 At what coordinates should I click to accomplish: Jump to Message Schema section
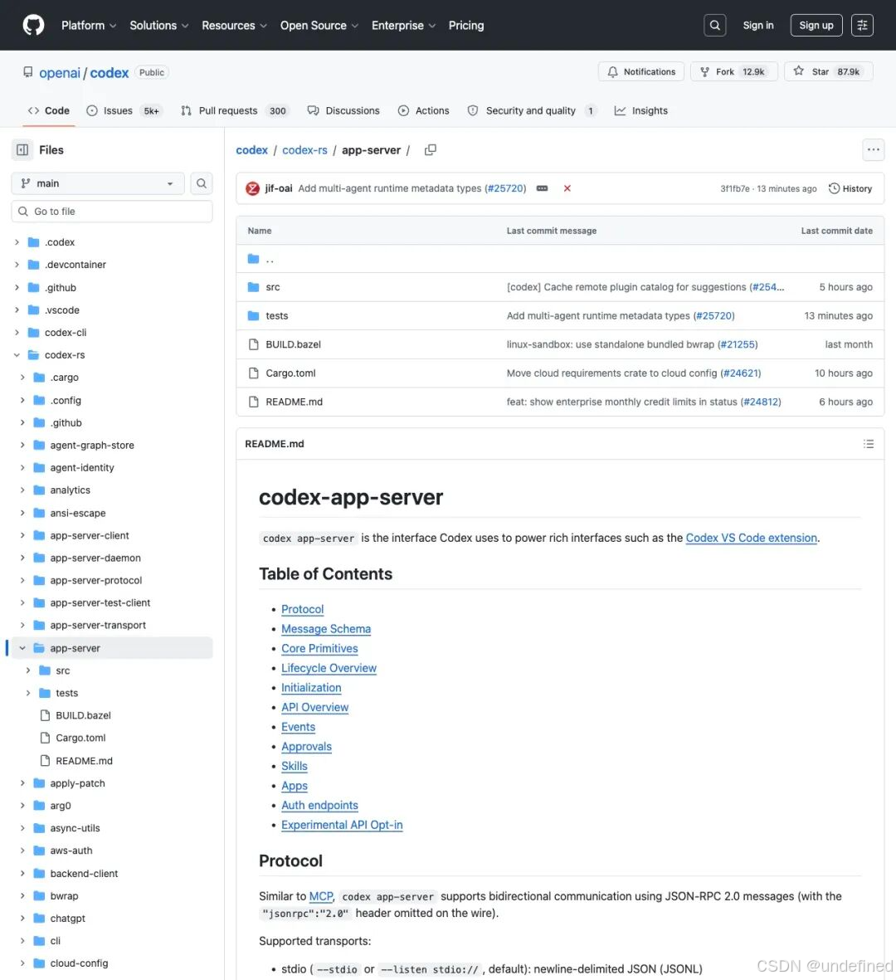325,629
